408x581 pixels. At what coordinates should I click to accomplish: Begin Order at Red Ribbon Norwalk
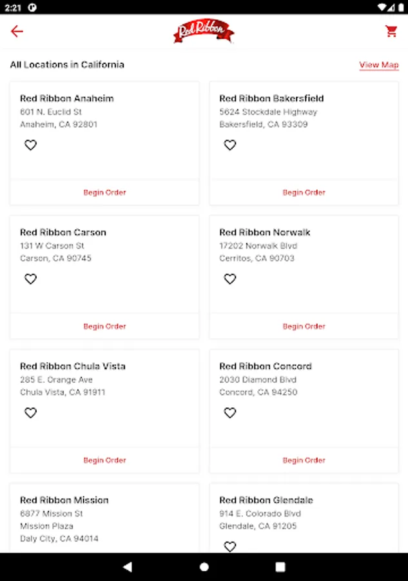[x=304, y=326]
